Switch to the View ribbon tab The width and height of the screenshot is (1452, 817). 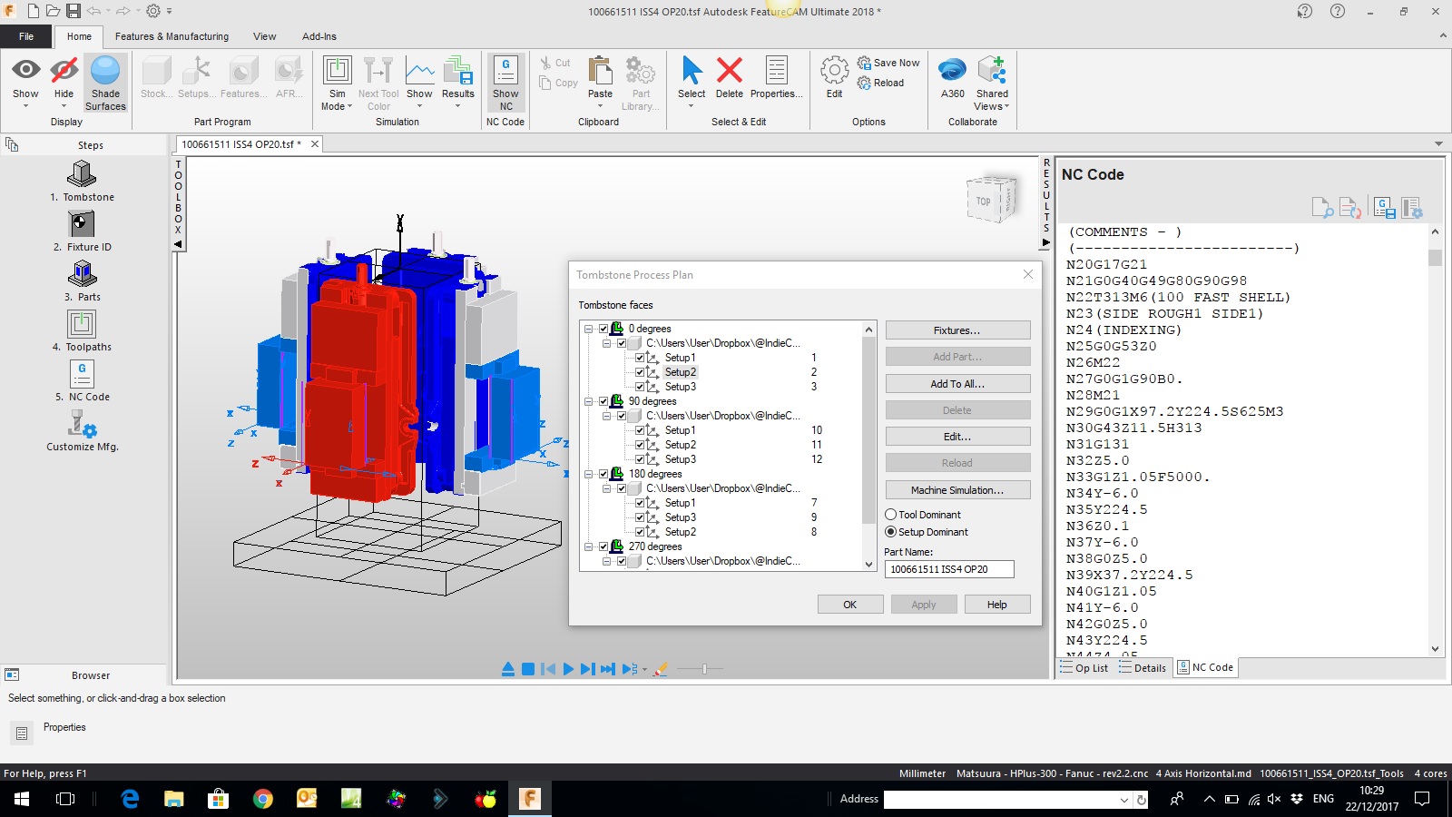tap(264, 36)
